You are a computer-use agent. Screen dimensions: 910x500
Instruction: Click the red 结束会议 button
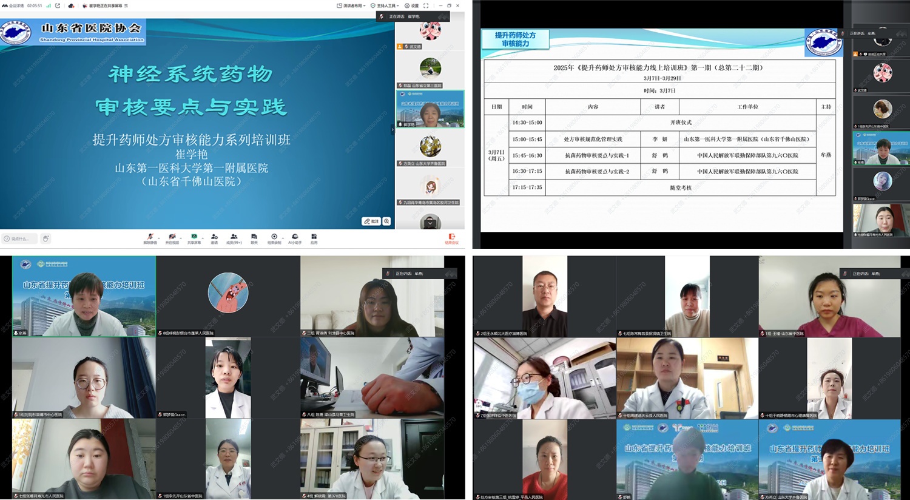click(451, 238)
